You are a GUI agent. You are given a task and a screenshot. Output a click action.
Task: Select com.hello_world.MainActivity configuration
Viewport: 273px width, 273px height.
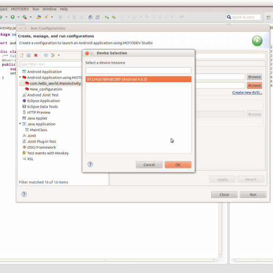55,83
